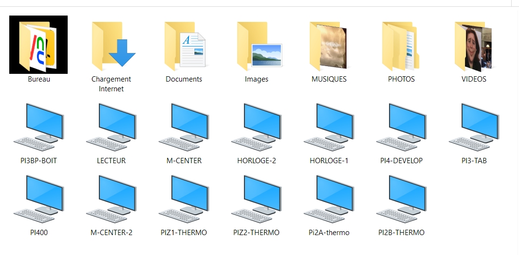519x255 pixels.
Task: Click the "Pi2A-thermo" name text
Action: [329, 233]
